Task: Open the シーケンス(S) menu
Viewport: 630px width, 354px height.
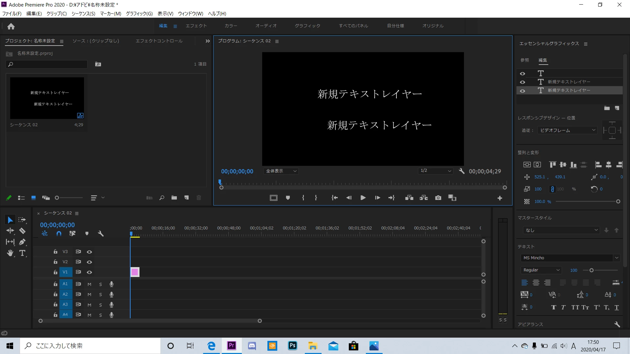Action: pos(83,13)
